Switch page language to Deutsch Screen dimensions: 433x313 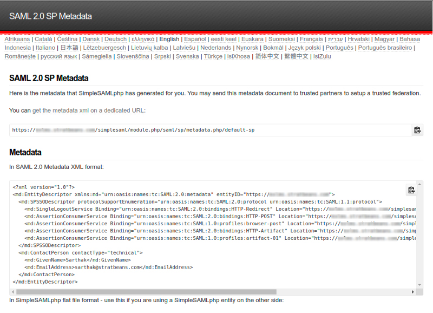pyautogui.click(x=115, y=39)
